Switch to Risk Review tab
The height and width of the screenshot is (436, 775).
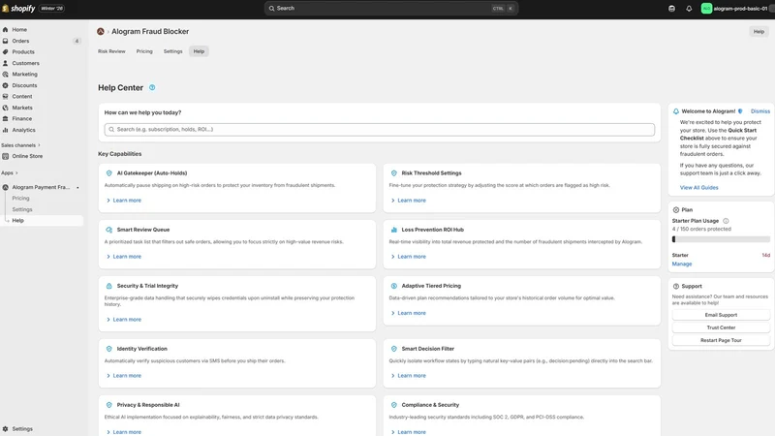tap(111, 51)
